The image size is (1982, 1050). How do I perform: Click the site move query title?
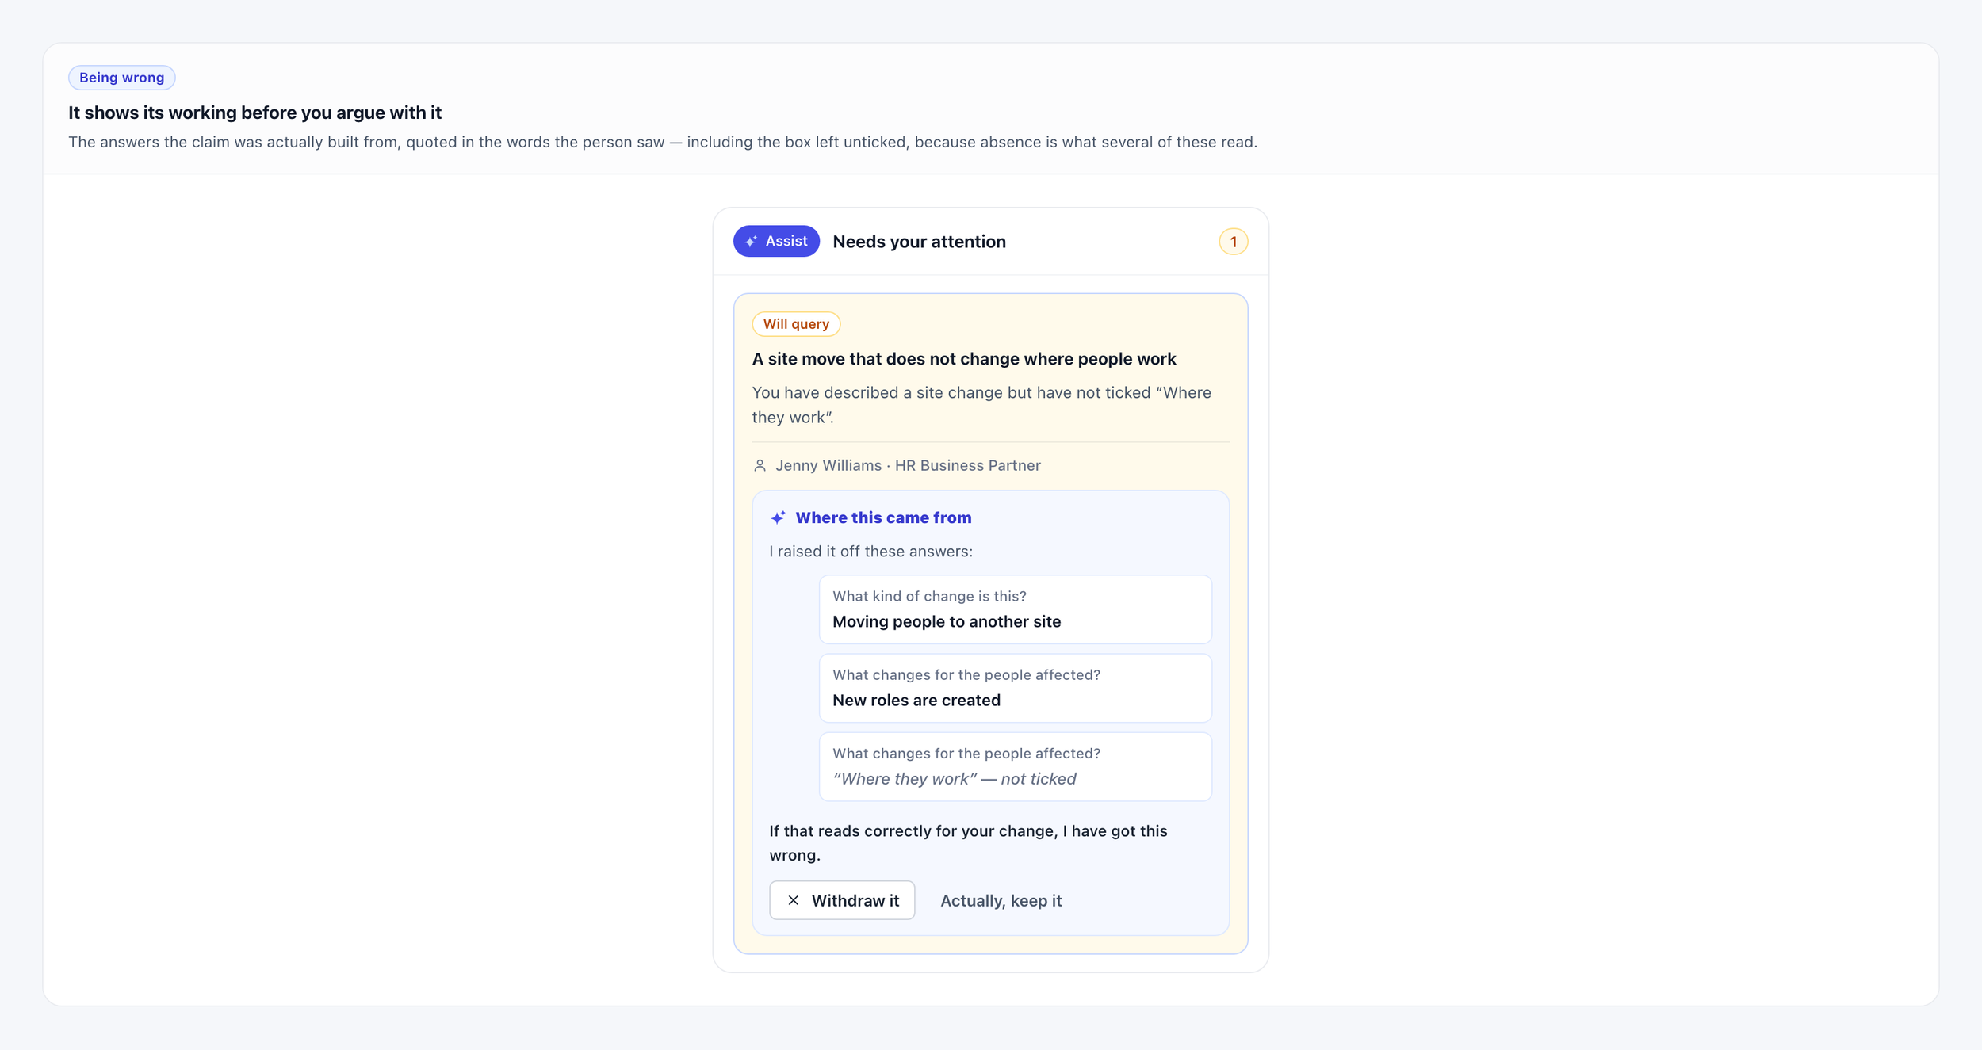click(x=964, y=359)
